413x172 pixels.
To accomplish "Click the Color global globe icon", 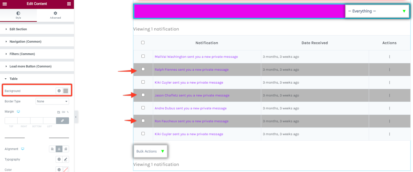I will click(x=59, y=170).
